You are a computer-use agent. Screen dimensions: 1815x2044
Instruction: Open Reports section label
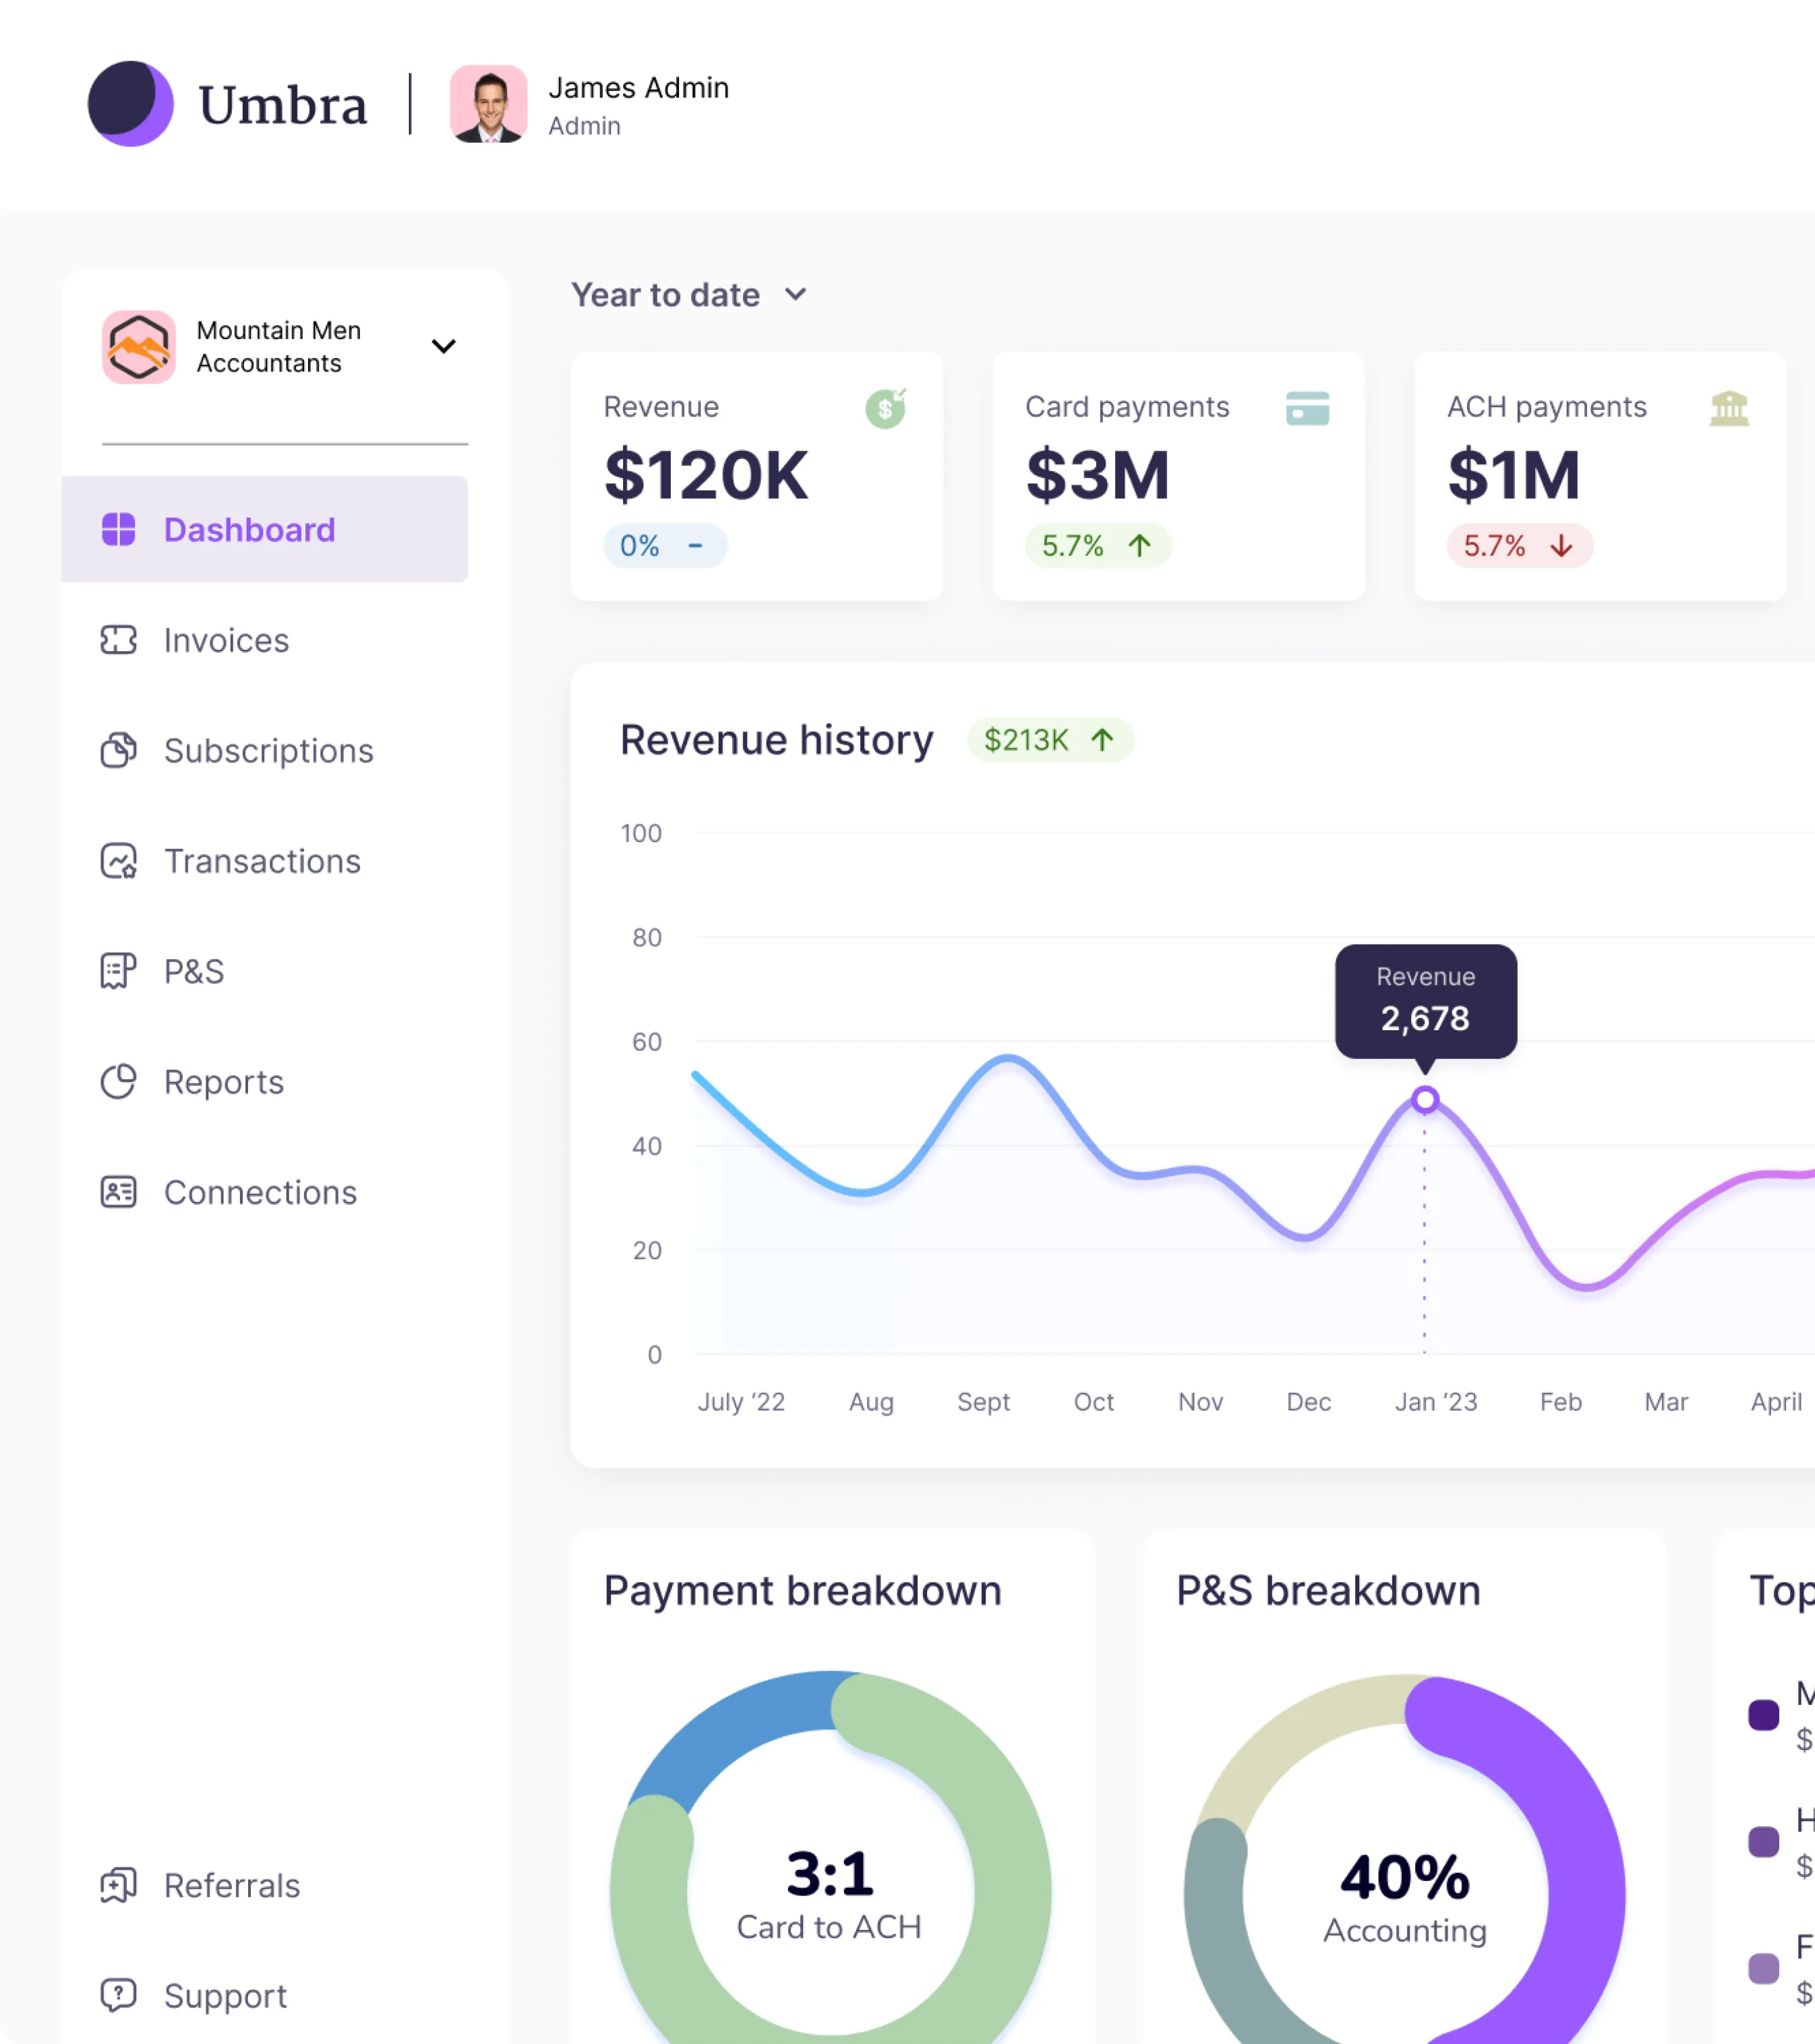224,1082
